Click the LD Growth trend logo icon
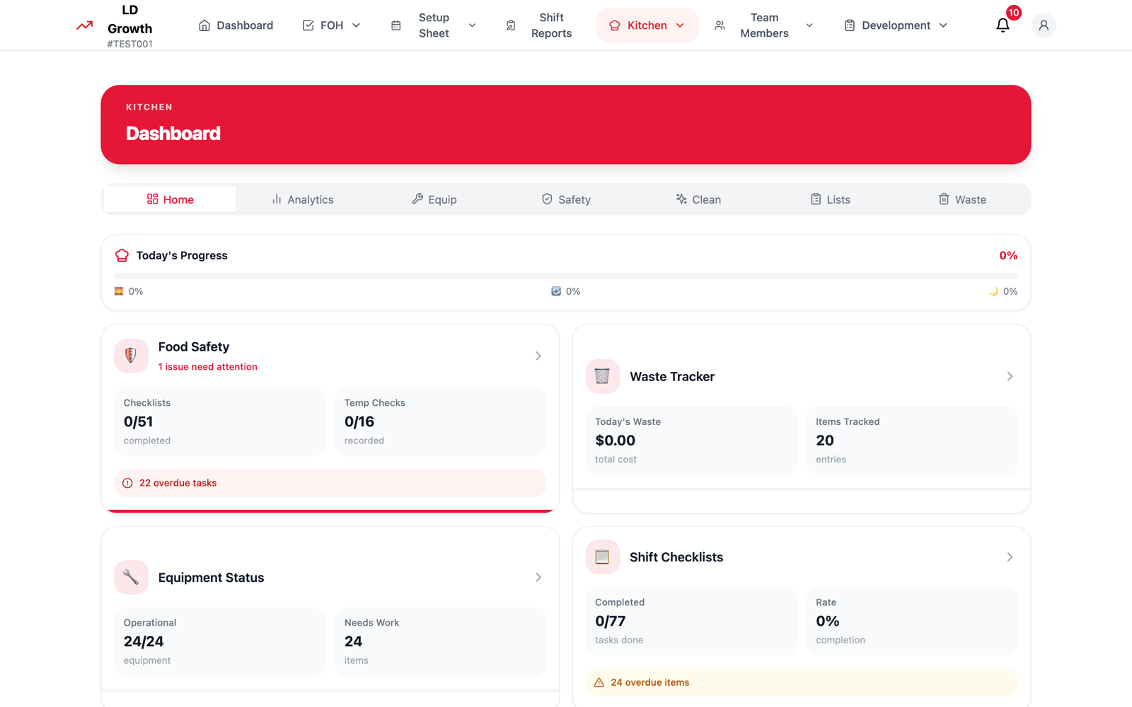The width and height of the screenshot is (1132, 707). (x=84, y=25)
